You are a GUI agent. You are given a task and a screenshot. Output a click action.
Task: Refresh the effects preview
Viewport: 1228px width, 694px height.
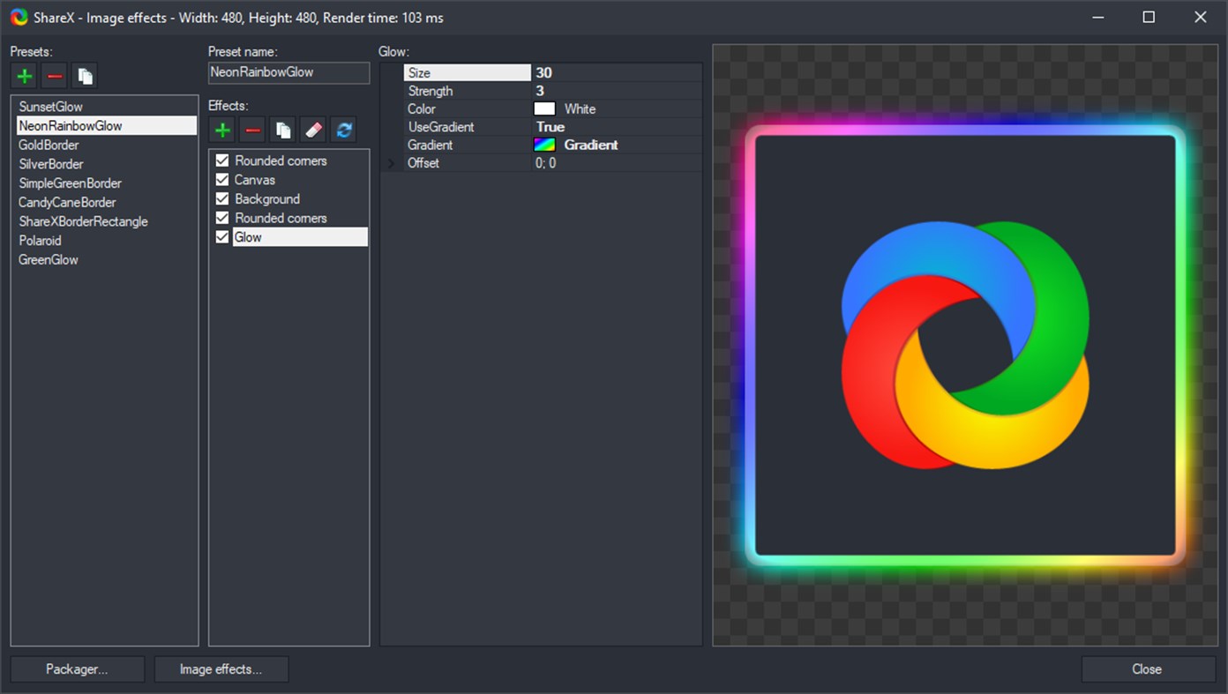point(342,129)
